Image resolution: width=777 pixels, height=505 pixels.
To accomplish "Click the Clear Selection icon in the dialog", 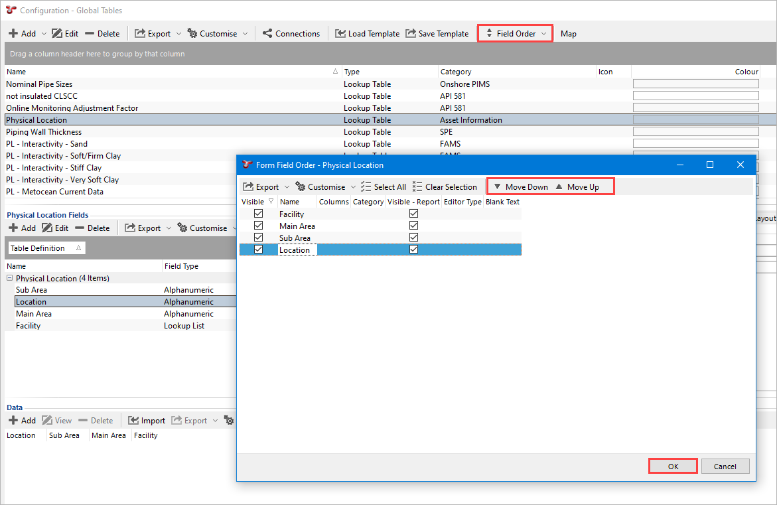I will click(x=417, y=186).
